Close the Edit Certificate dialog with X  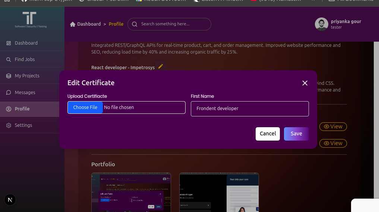pyautogui.click(x=305, y=83)
